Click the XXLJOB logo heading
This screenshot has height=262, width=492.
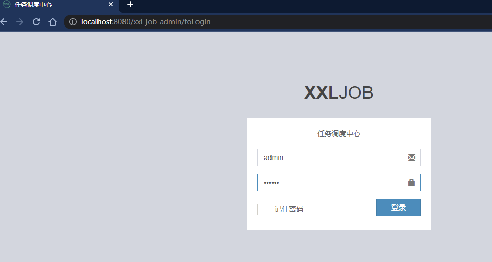338,93
